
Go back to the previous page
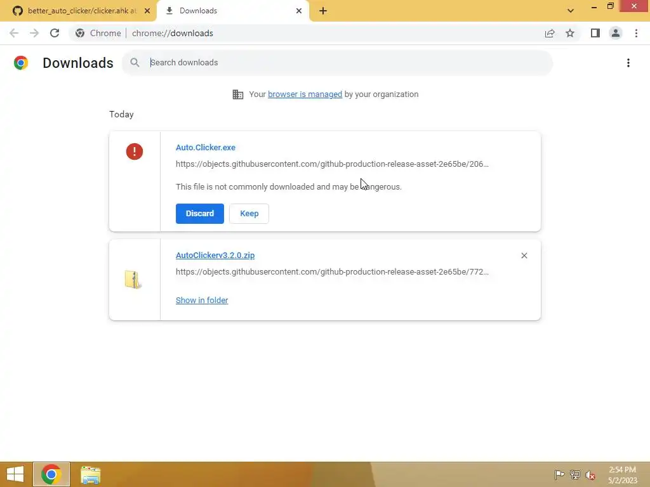click(14, 33)
